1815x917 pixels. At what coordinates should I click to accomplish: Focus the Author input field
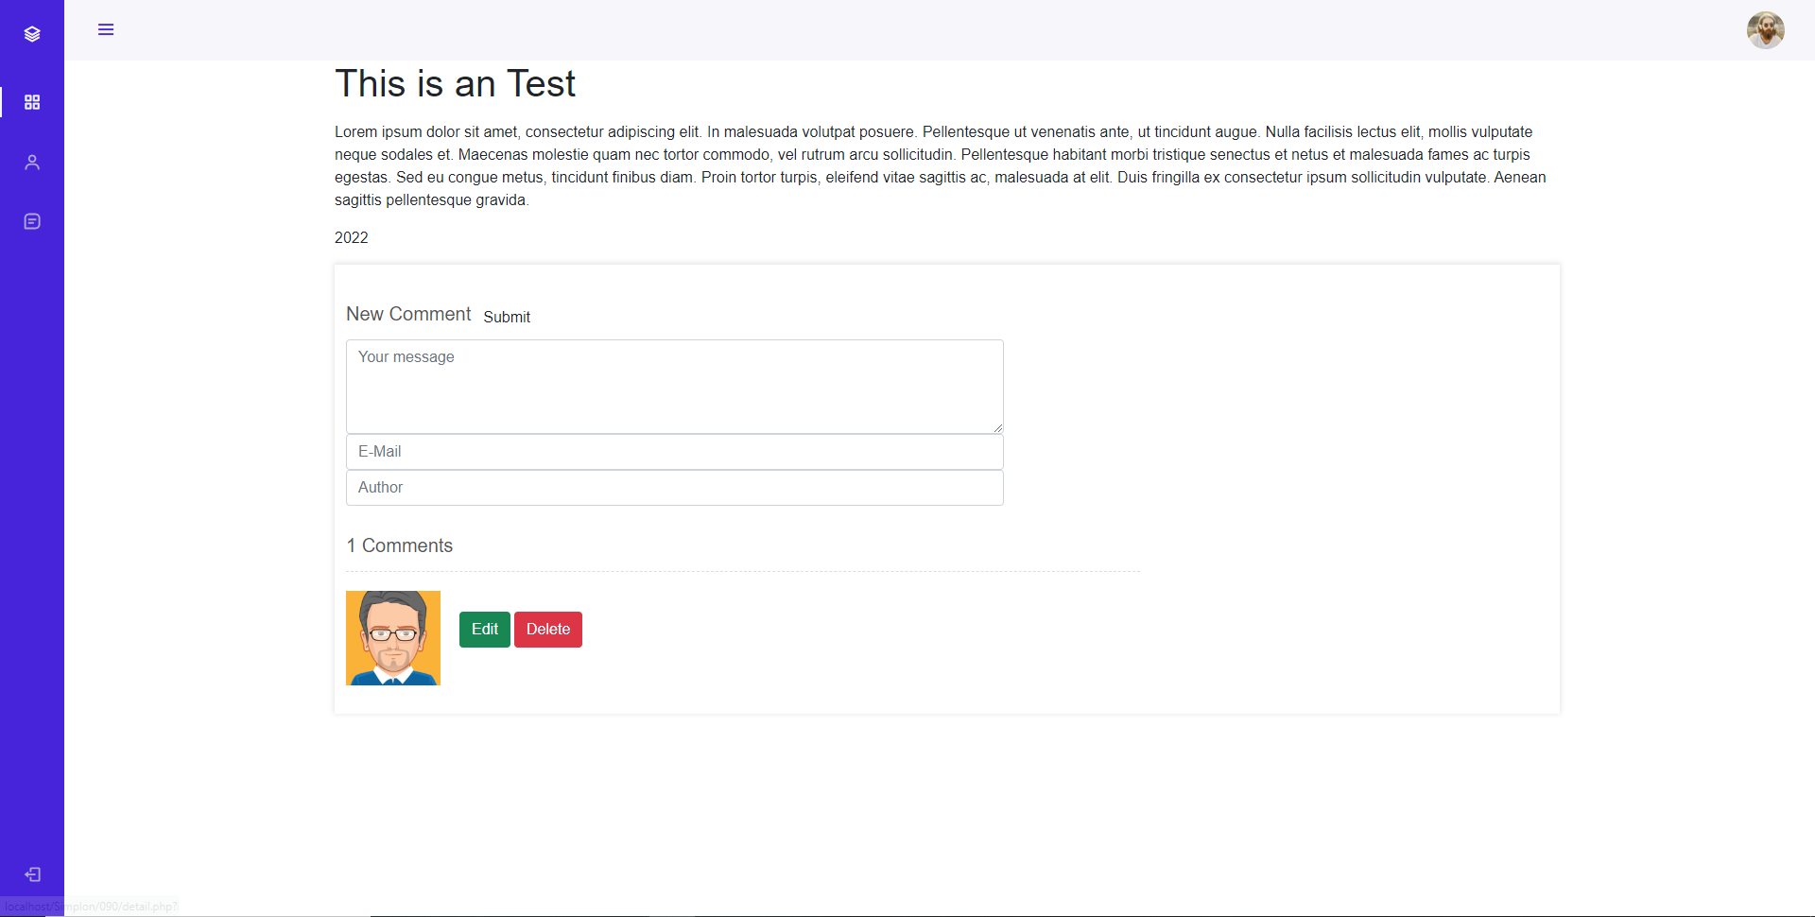(x=674, y=487)
